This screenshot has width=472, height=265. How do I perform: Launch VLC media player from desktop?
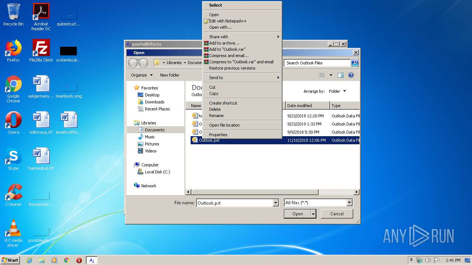13,233
